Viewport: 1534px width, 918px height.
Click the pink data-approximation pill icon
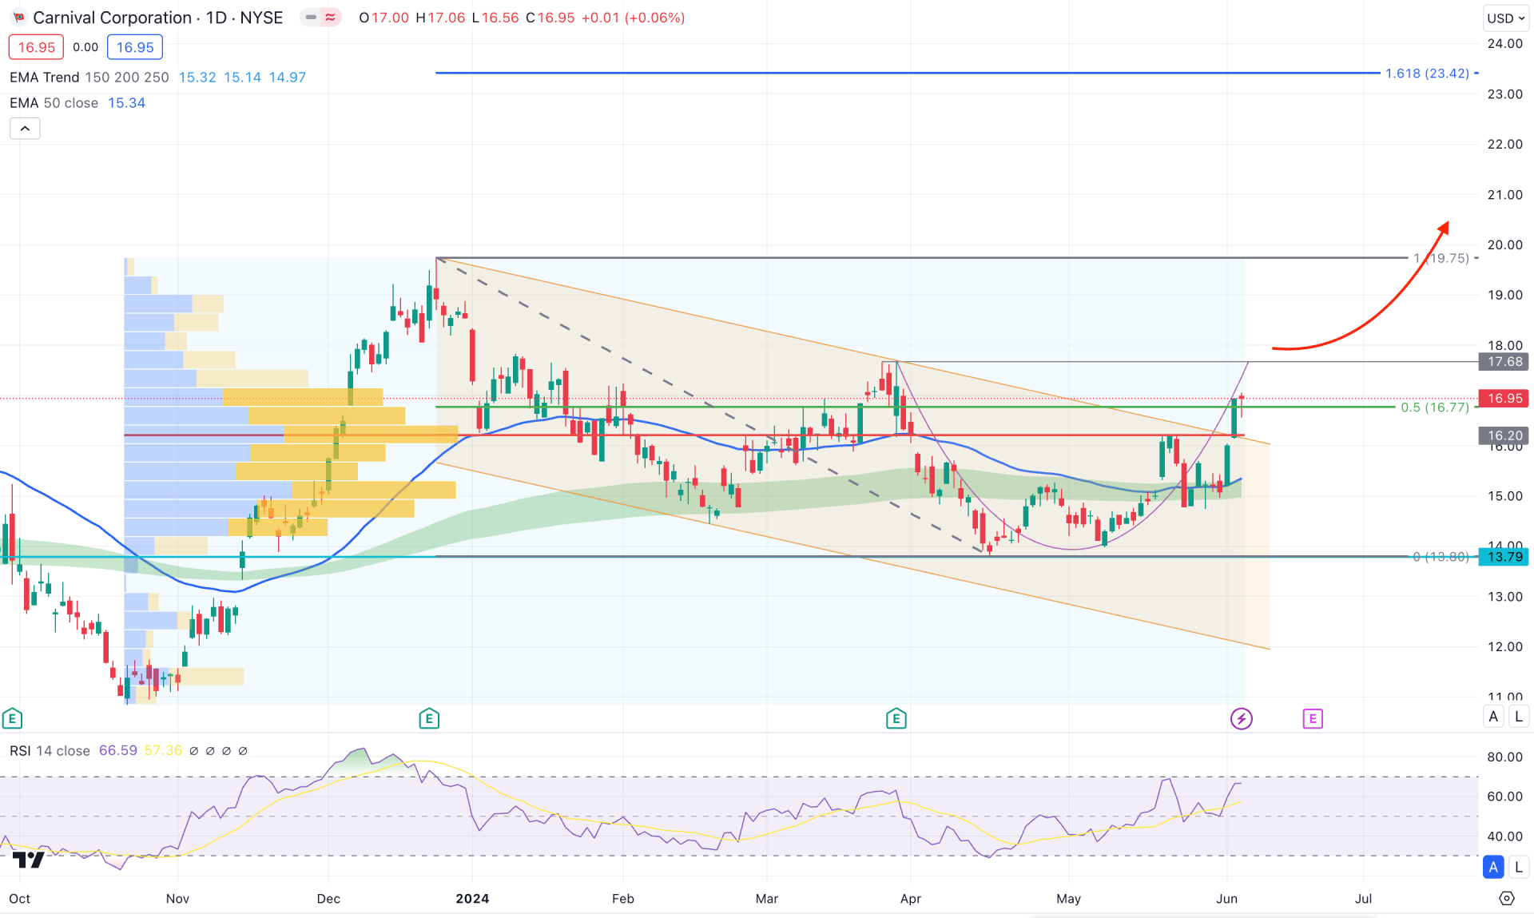[331, 18]
